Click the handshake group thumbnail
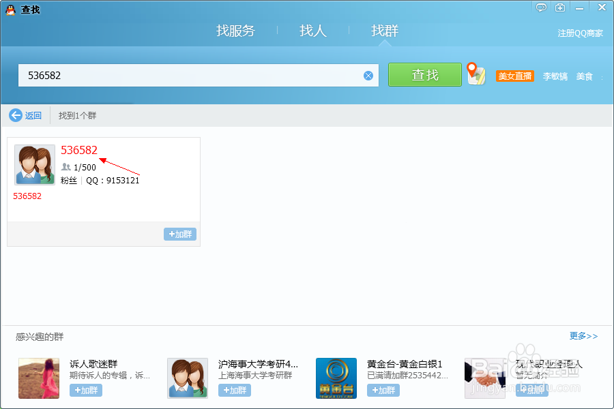614x409 pixels. pos(485,378)
